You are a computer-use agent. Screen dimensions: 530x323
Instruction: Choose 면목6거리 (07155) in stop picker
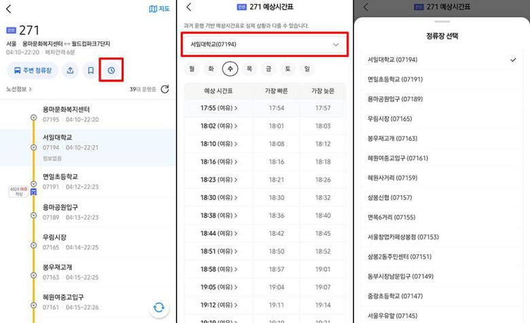tap(442, 217)
